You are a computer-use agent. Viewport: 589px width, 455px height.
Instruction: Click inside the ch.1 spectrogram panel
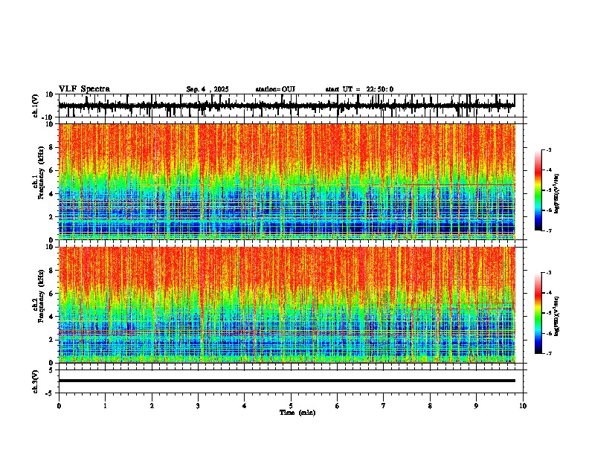click(x=286, y=181)
